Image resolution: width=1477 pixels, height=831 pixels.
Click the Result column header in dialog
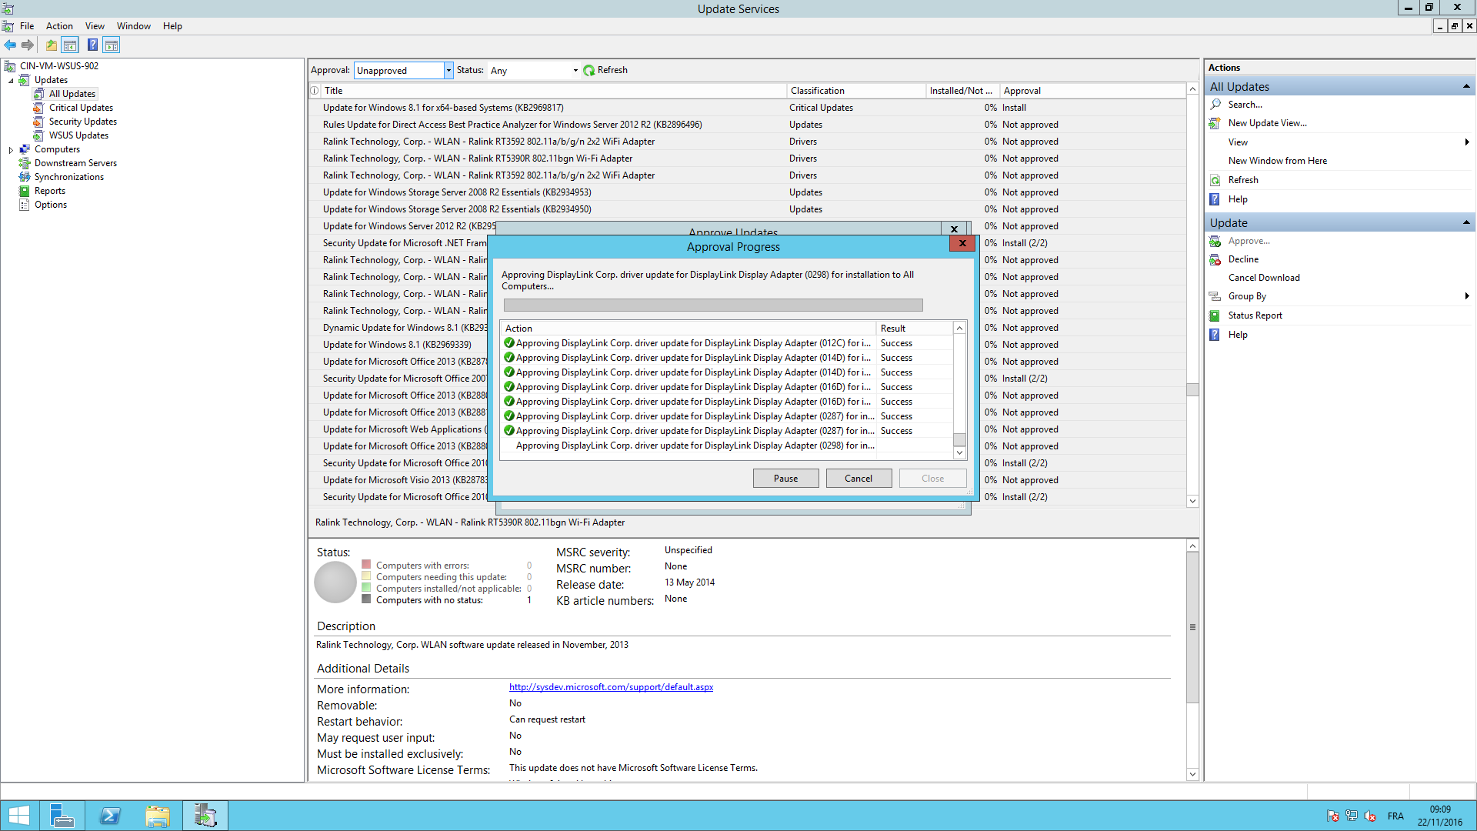915,329
